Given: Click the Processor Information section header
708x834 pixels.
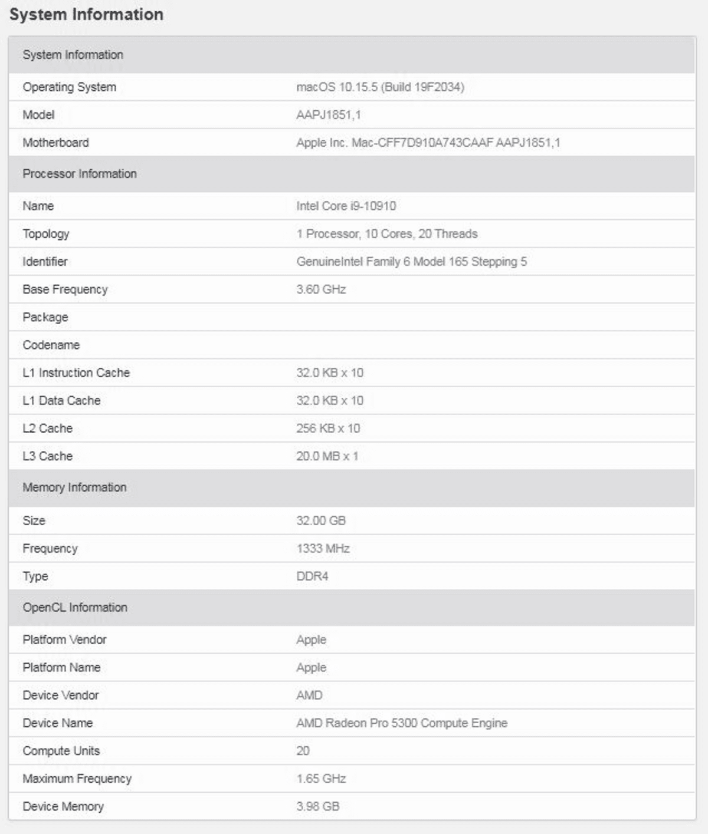Looking at the screenshot, I should point(352,174).
